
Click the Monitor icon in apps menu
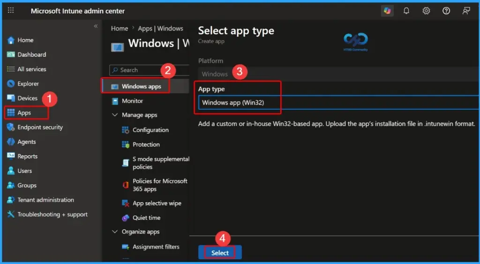click(x=114, y=101)
